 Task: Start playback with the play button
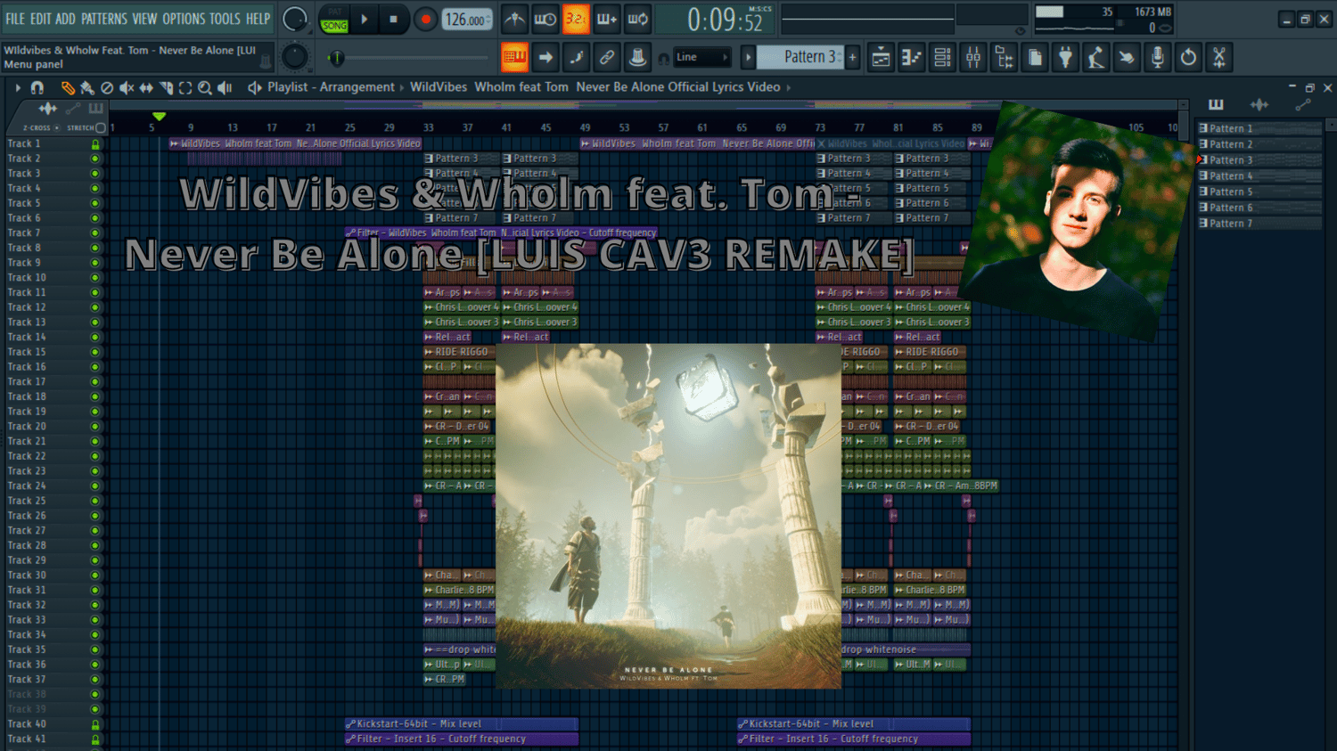coord(364,19)
